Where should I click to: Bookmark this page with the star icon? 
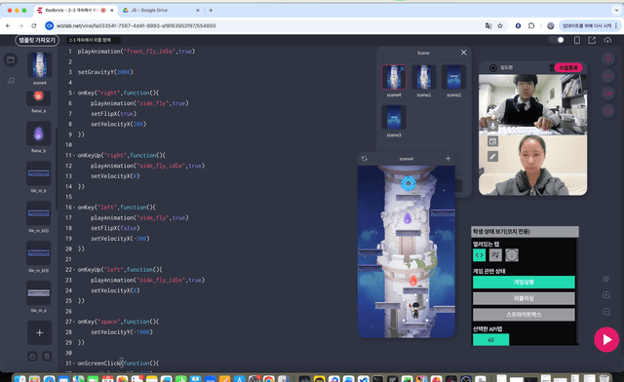500,26
